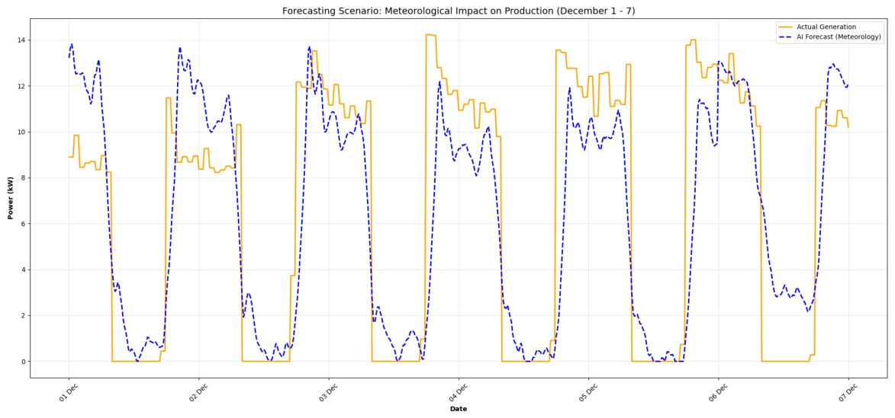Click the blue dashed line sample in the legend
Screen dimensions: 895x418
pos(785,37)
